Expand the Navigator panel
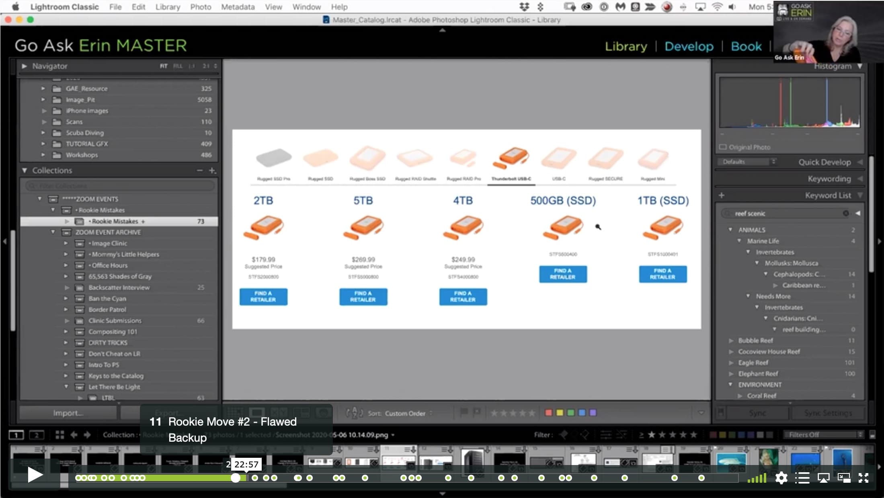The image size is (884, 498). 25,66
